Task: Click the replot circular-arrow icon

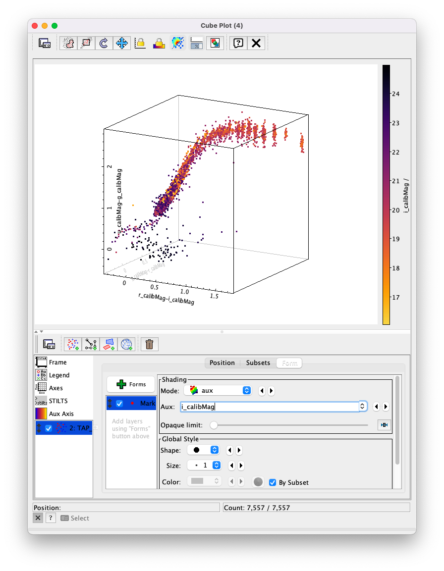Action: tap(104, 43)
